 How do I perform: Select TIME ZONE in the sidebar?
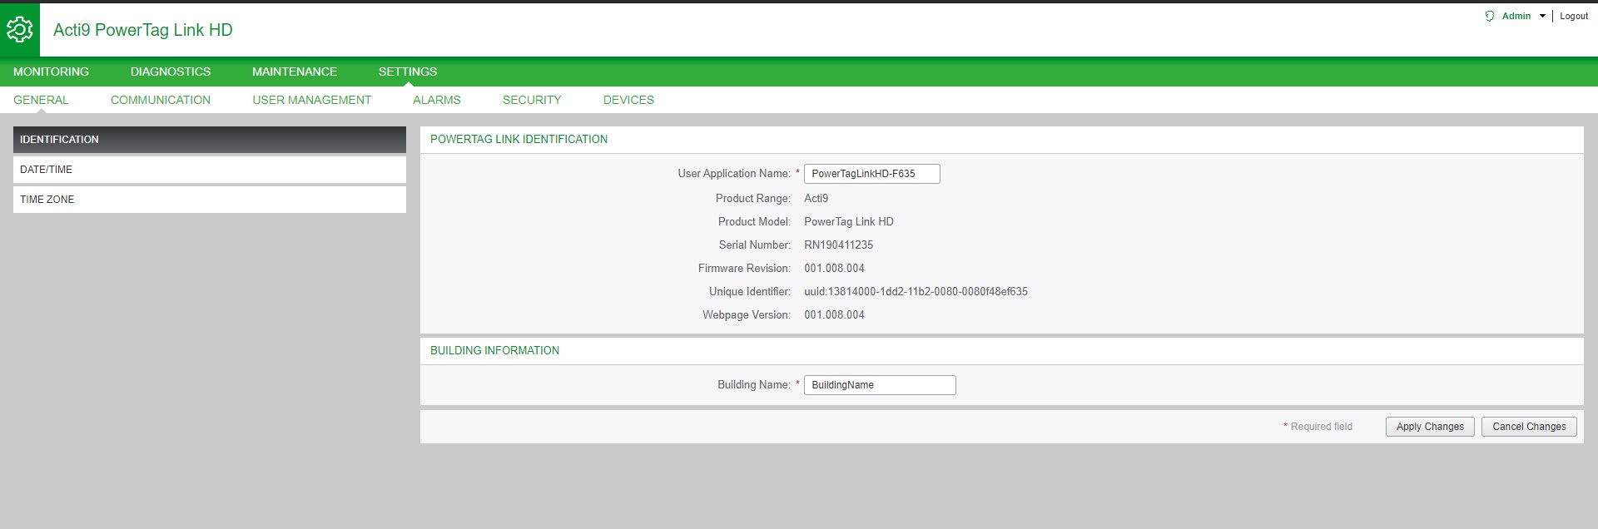click(210, 200)
